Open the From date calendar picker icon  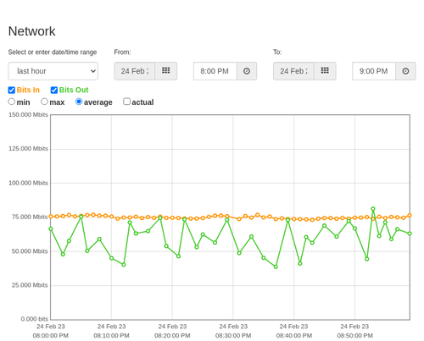[166, 71]
